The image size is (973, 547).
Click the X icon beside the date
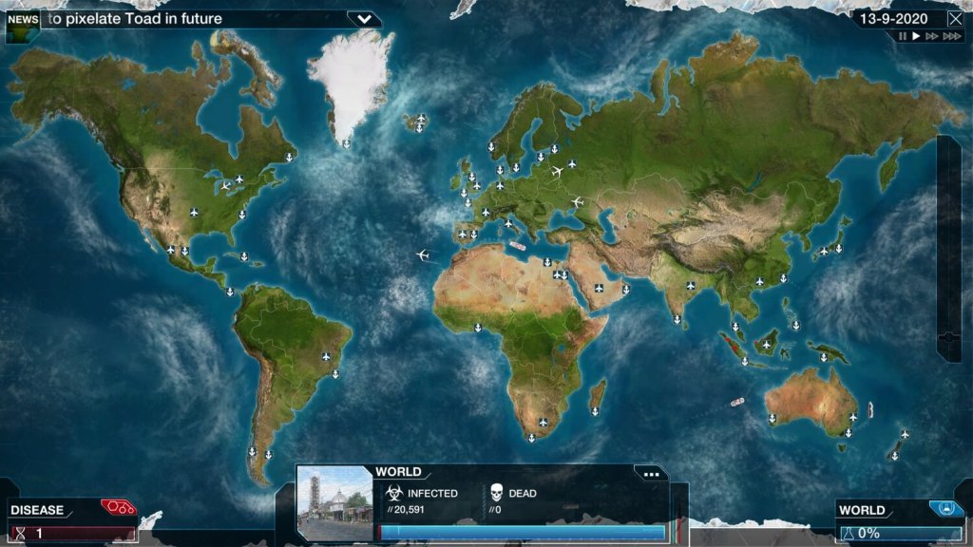tap(955, 18)
